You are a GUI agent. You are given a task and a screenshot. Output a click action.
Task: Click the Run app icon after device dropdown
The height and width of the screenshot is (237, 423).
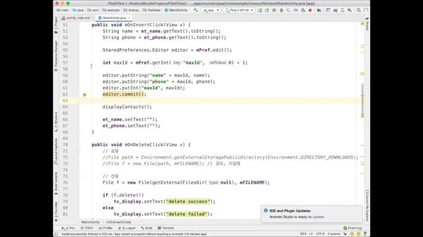pos(260,11)
